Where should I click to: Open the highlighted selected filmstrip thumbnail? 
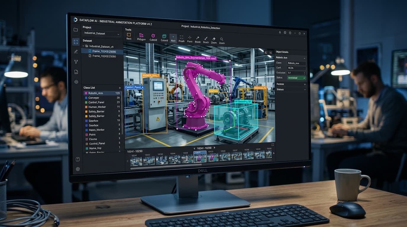pyautogui.click(x=200, y=157)
